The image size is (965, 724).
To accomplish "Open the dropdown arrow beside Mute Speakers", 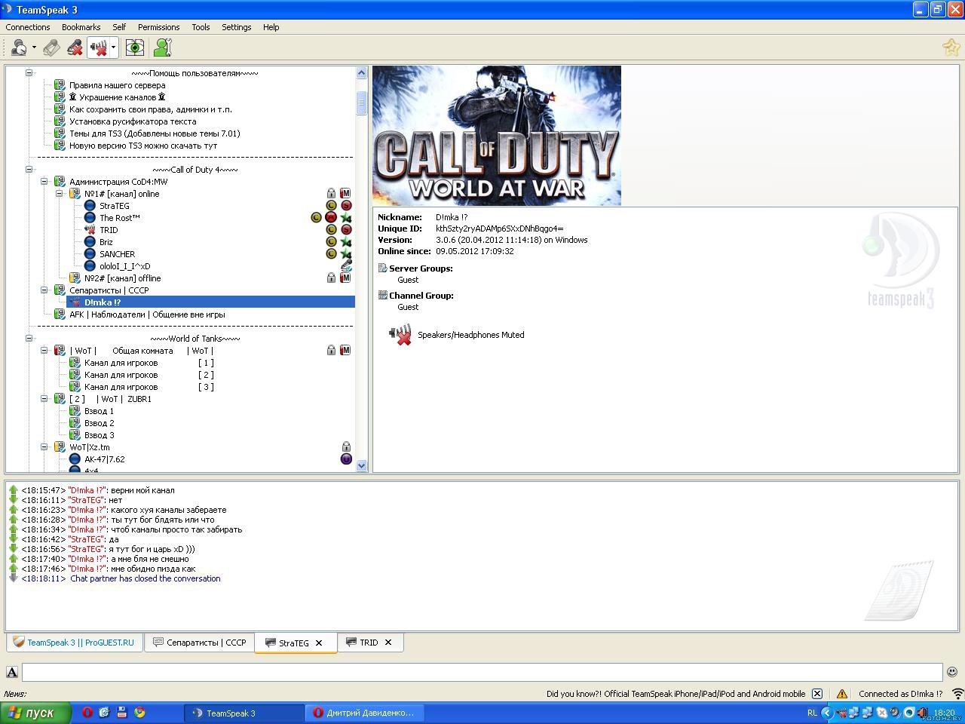I will 113,48.
